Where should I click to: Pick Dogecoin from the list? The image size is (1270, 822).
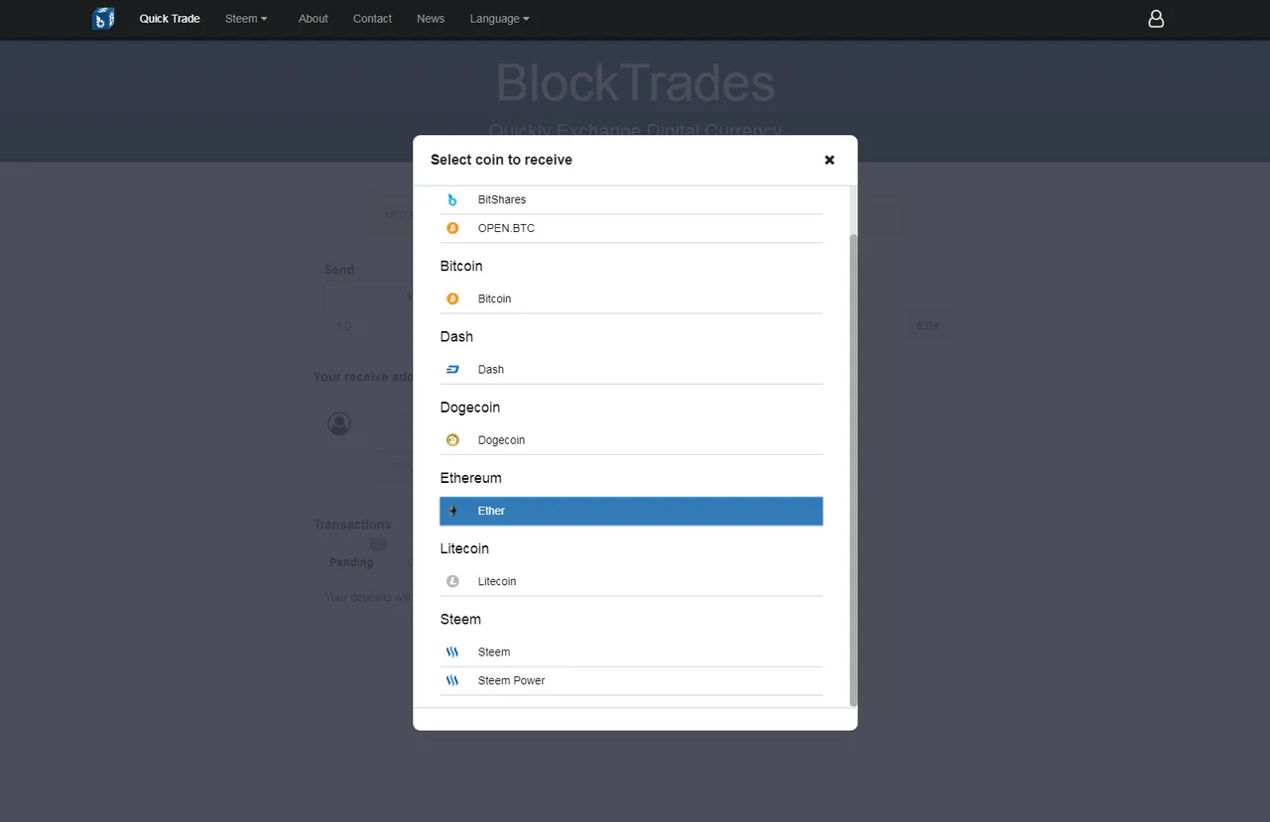pos(631,440)
